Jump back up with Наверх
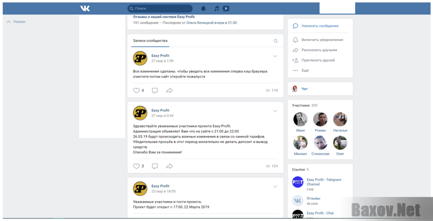433x221 pixels. [16, 22]
